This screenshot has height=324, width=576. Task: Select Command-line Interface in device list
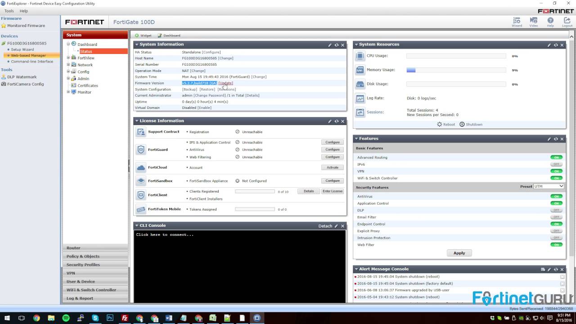[32, 62]
